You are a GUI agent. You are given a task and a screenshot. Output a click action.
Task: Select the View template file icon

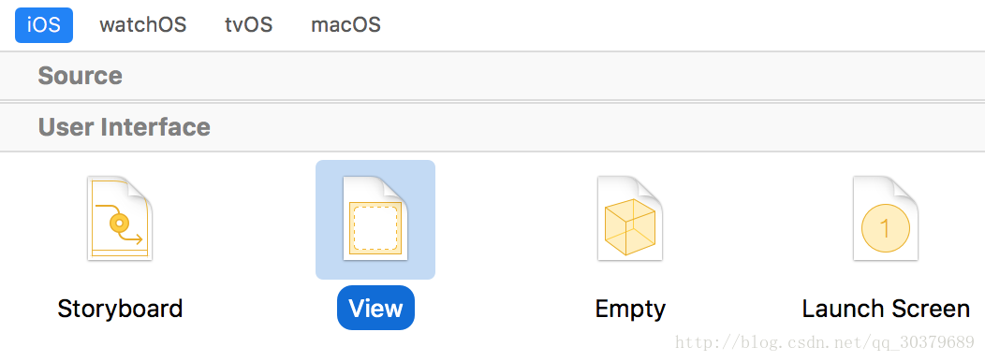(x=375, y=219)
